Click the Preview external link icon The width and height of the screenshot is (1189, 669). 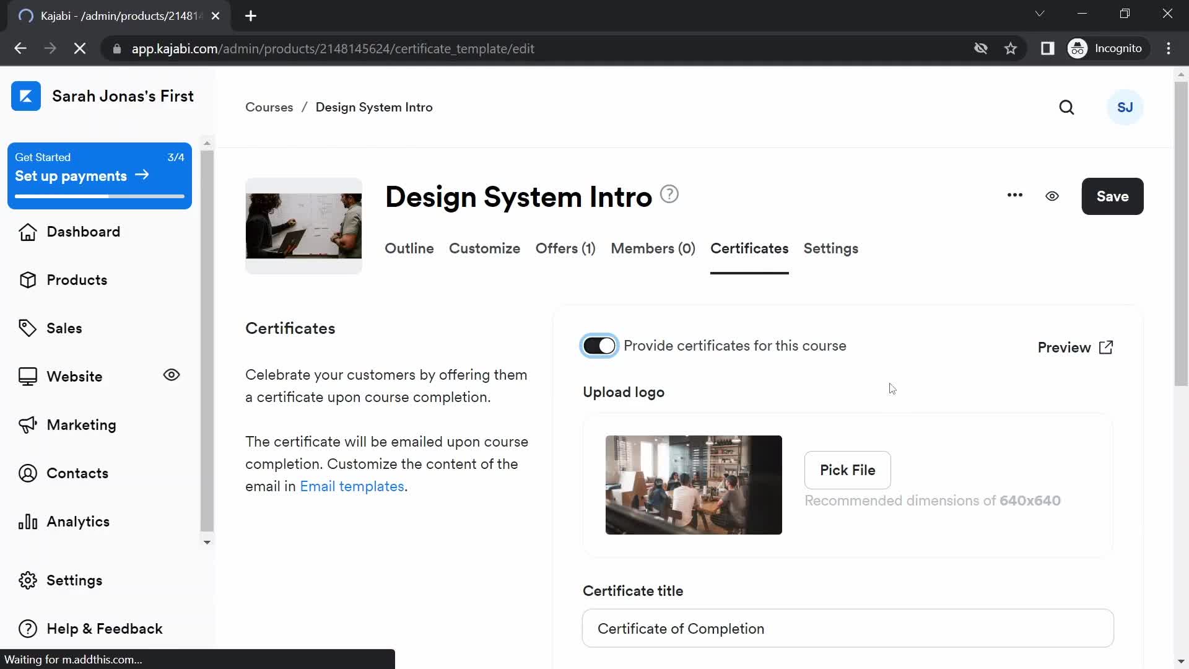[x=1107, y=346]
